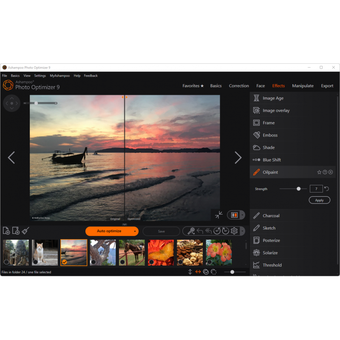The height and width of the screenshot is (340, 340).
Task: Reset the Strength value arrow
Action: [327, 189]
